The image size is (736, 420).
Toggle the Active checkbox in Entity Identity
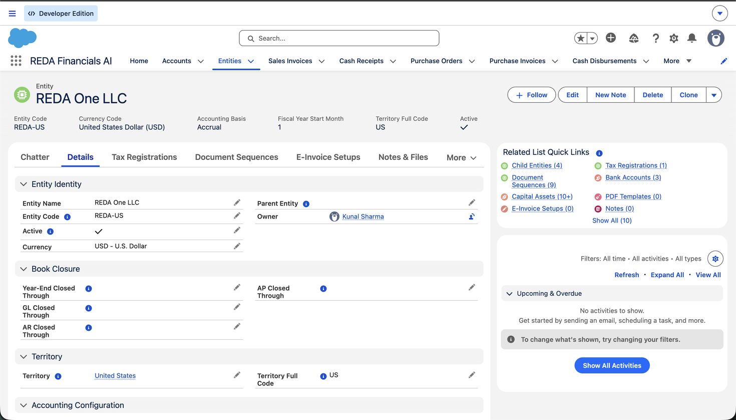pyautogui.click(x=99, y=232)
